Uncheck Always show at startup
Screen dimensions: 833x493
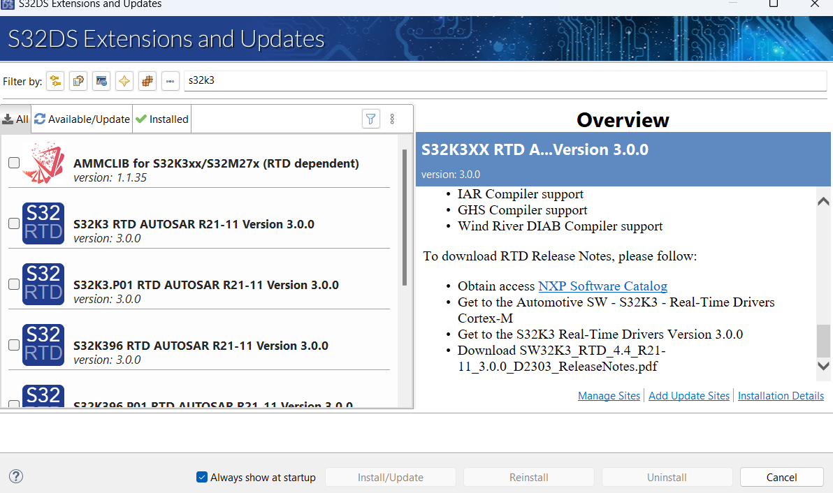[x=202, y=477]
